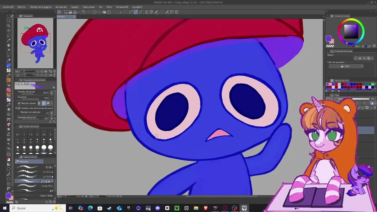Screen dimensions: 377x212
Task: Open Clip Studio launcher icon
Action: (59, 12)
